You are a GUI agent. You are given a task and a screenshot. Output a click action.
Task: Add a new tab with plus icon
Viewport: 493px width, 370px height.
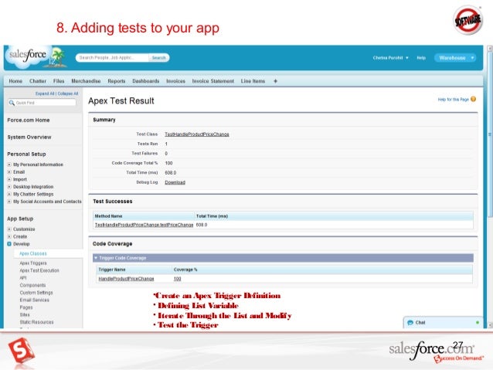pyautogui.click(x=275, y=81)
